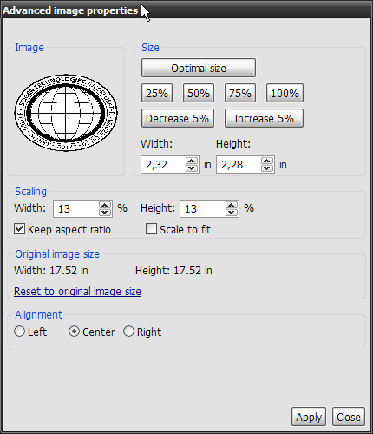The height and width of the screenshot is (434, 373).
Task: Increase Size Width with up arrow
Action: (192, 161)
